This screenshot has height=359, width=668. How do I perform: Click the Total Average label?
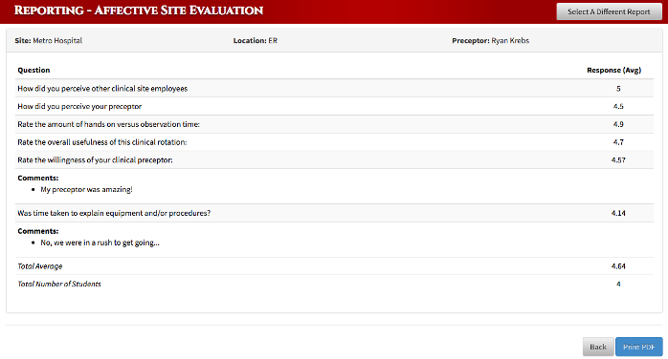click(39, 266)
